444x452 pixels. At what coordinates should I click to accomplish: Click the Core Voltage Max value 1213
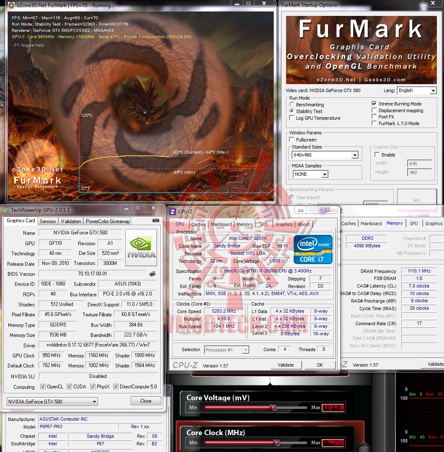point(333,407)
